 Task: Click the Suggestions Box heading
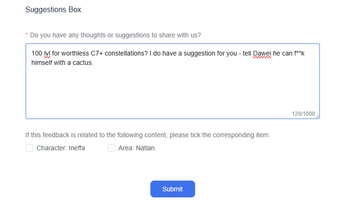tap(53, 10)
